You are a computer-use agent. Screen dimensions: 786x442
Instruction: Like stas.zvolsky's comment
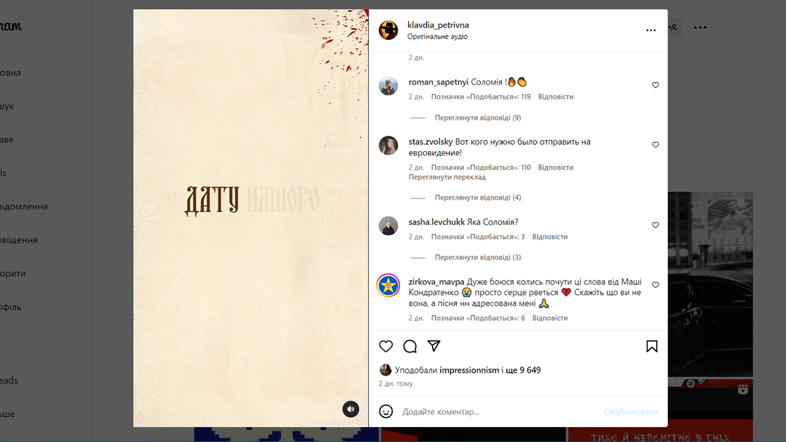coord(655,145)
